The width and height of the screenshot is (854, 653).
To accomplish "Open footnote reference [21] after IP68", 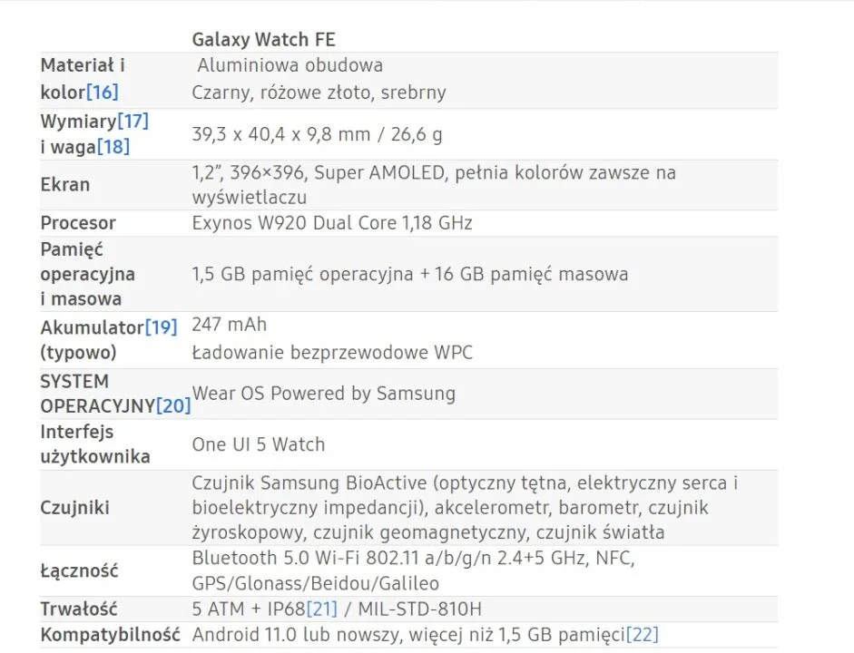I will (x=323, y=608).
